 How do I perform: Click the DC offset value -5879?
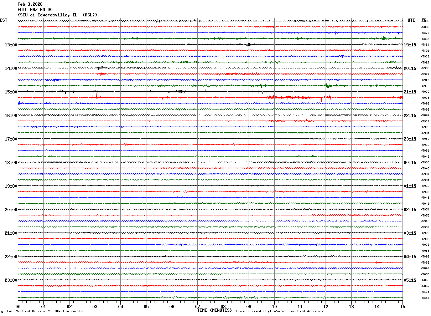(425, 33)
